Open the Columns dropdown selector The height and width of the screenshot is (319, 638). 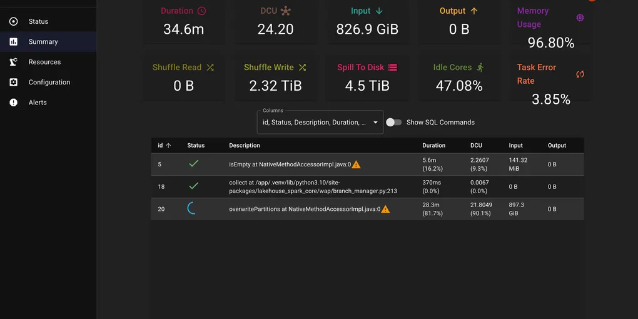(x=320, y=122)
